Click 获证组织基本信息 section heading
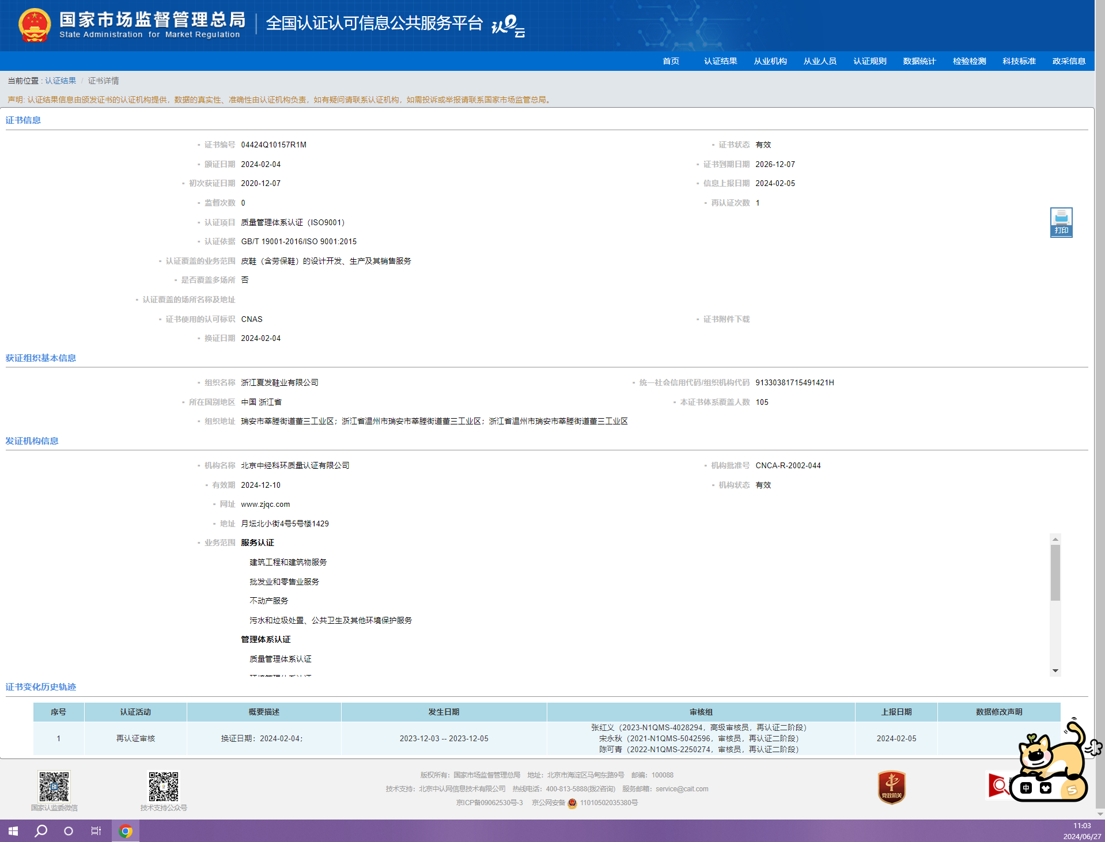The width and height of the screenshot is (1105, 842). 41,358
